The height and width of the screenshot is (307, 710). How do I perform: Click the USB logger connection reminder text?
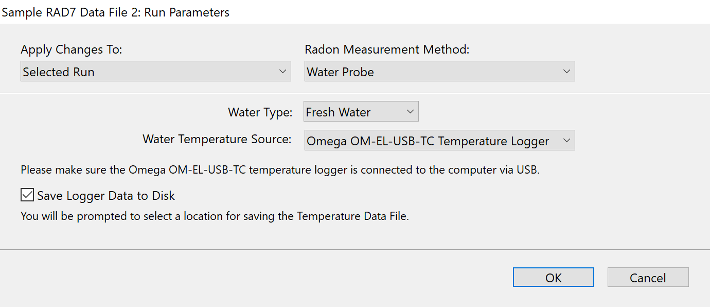click(x=280, y=170)
